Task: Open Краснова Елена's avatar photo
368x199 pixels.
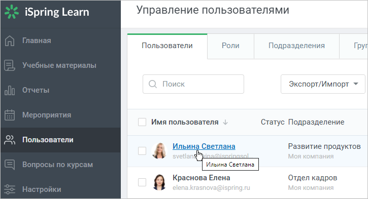Action: 159,182
